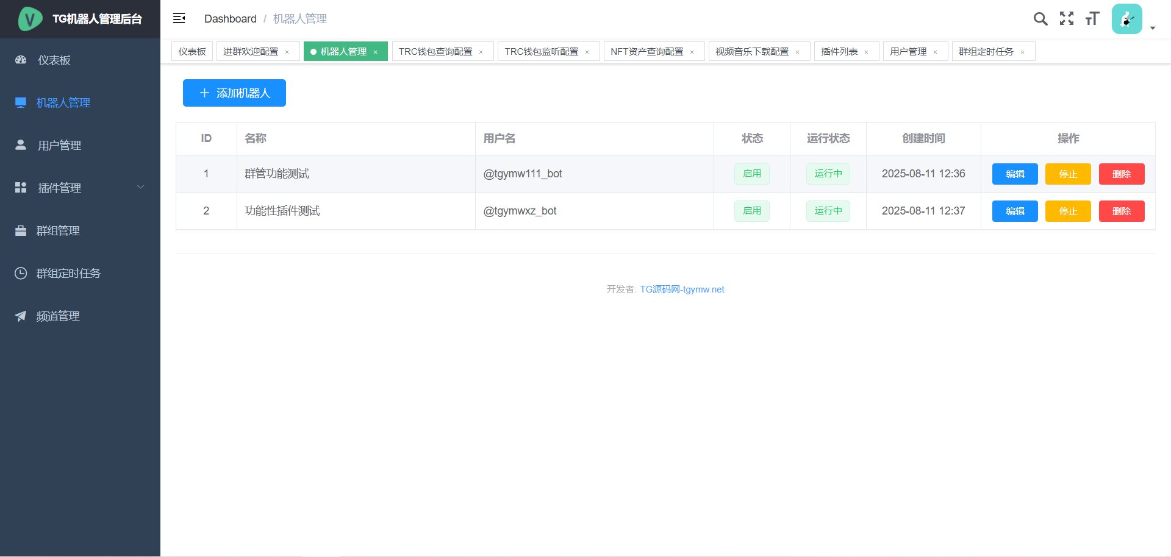
Task: Delete the 功能性插件测试 bot
Action: click(x=1121, y=211)
